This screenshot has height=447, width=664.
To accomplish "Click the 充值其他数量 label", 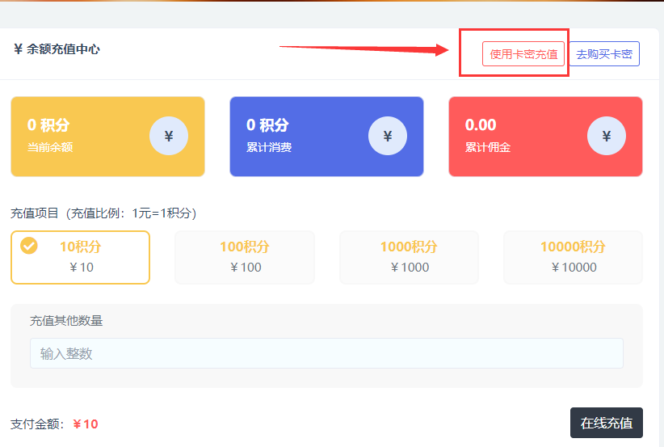I will pos(66,321).
